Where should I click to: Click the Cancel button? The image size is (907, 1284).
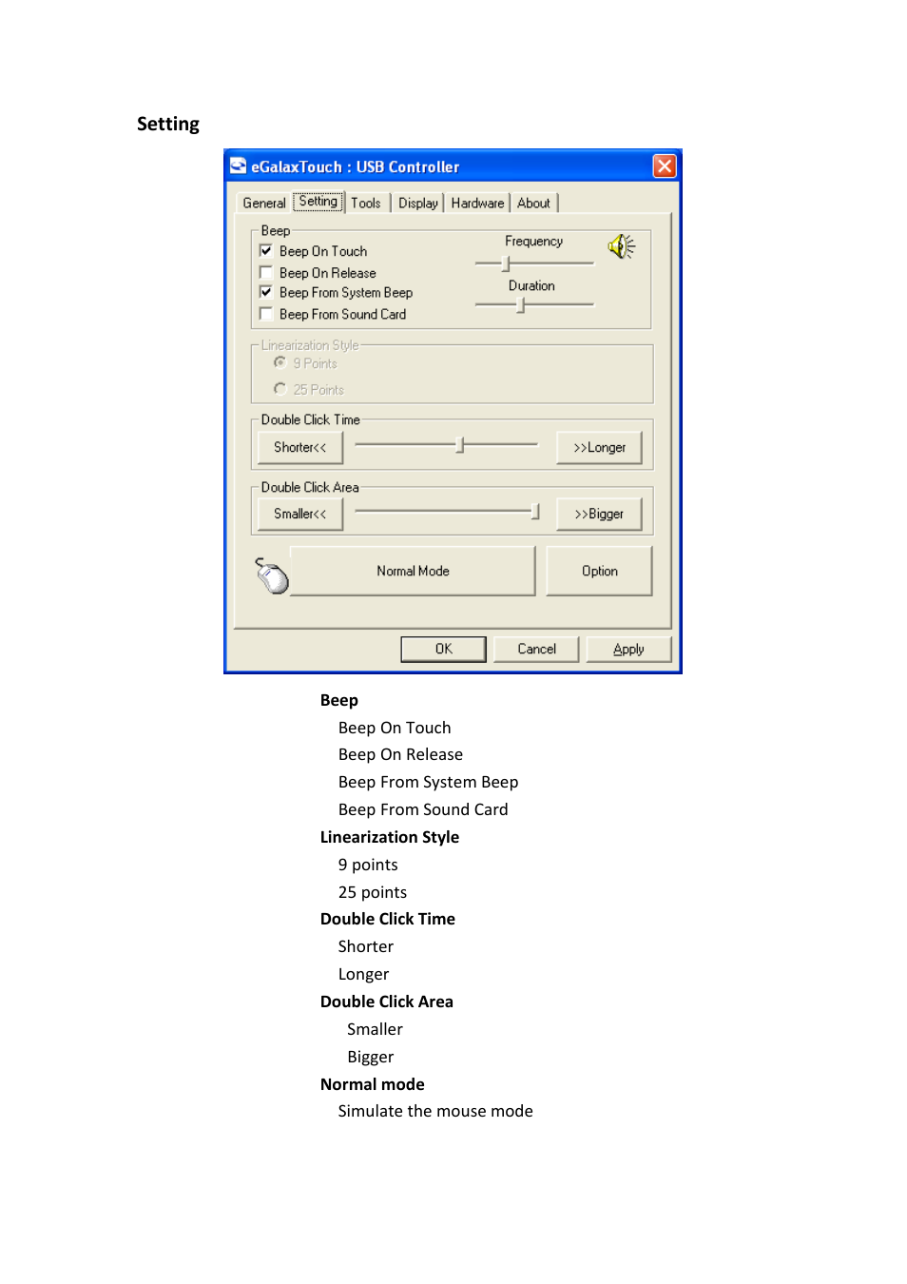(x=537, y=649)
